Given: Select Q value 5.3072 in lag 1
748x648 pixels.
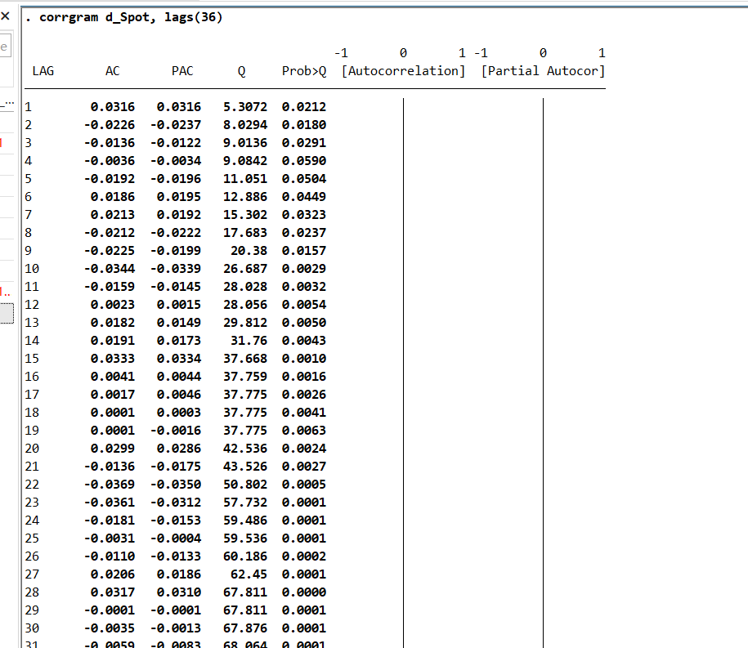Looking at the screenshot, I should click(x=245, y=107).
